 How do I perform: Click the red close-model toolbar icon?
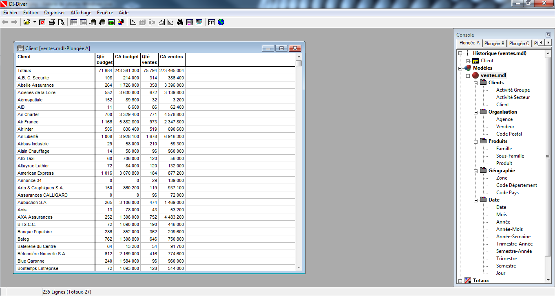click(x=42, y=22)
